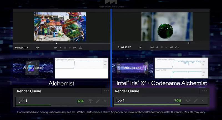This screenshot has height=120, width=222.
Task: Click right Codename Alchemist utilization graph
Action: [x=181, y=63]
